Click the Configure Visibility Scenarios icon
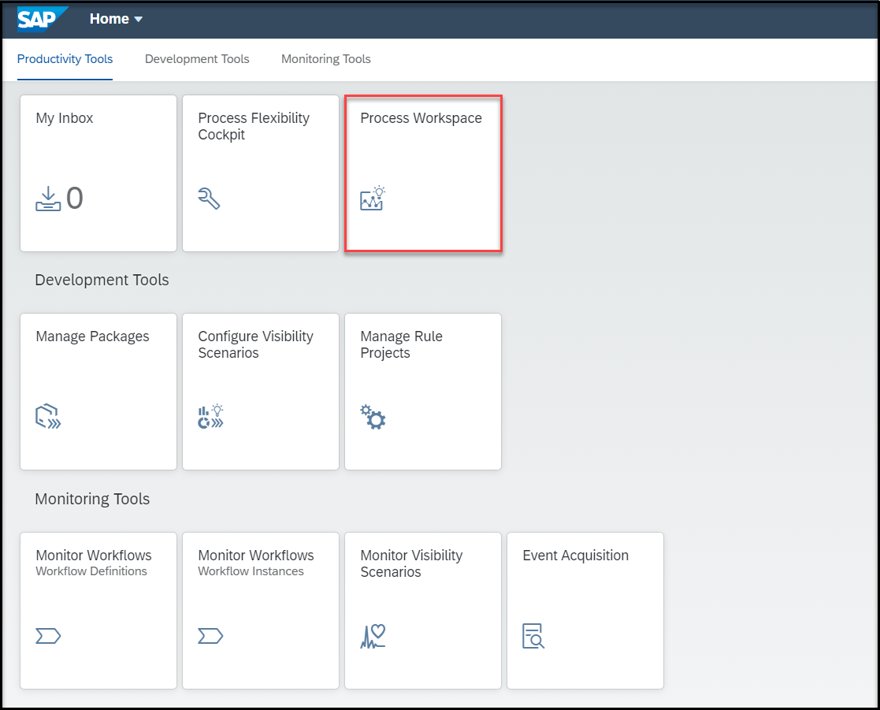 pyautogui.click(x=211, y=416)
